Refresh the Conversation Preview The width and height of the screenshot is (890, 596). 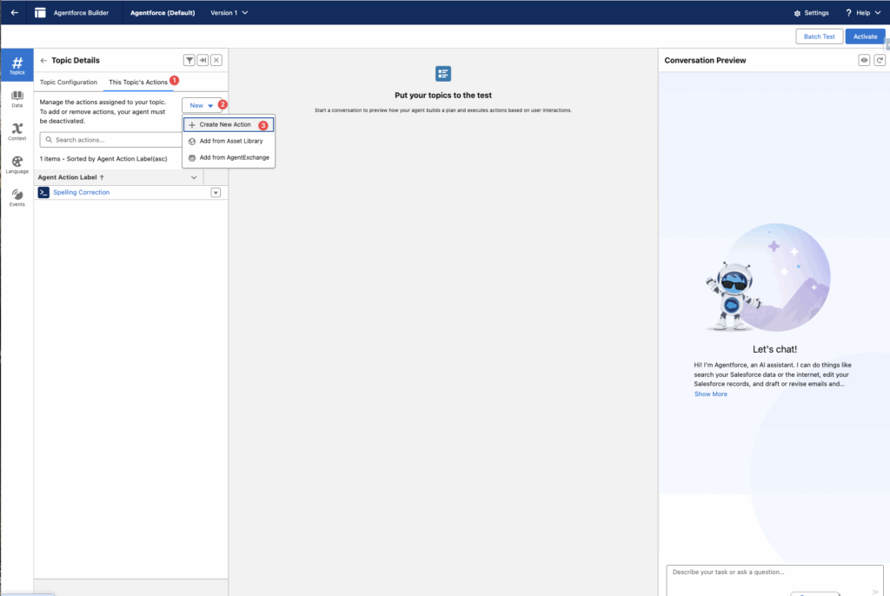click(880, 60)
